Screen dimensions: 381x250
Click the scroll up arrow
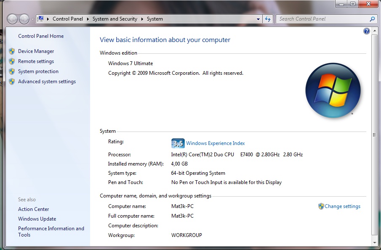[x=374, y=31]
